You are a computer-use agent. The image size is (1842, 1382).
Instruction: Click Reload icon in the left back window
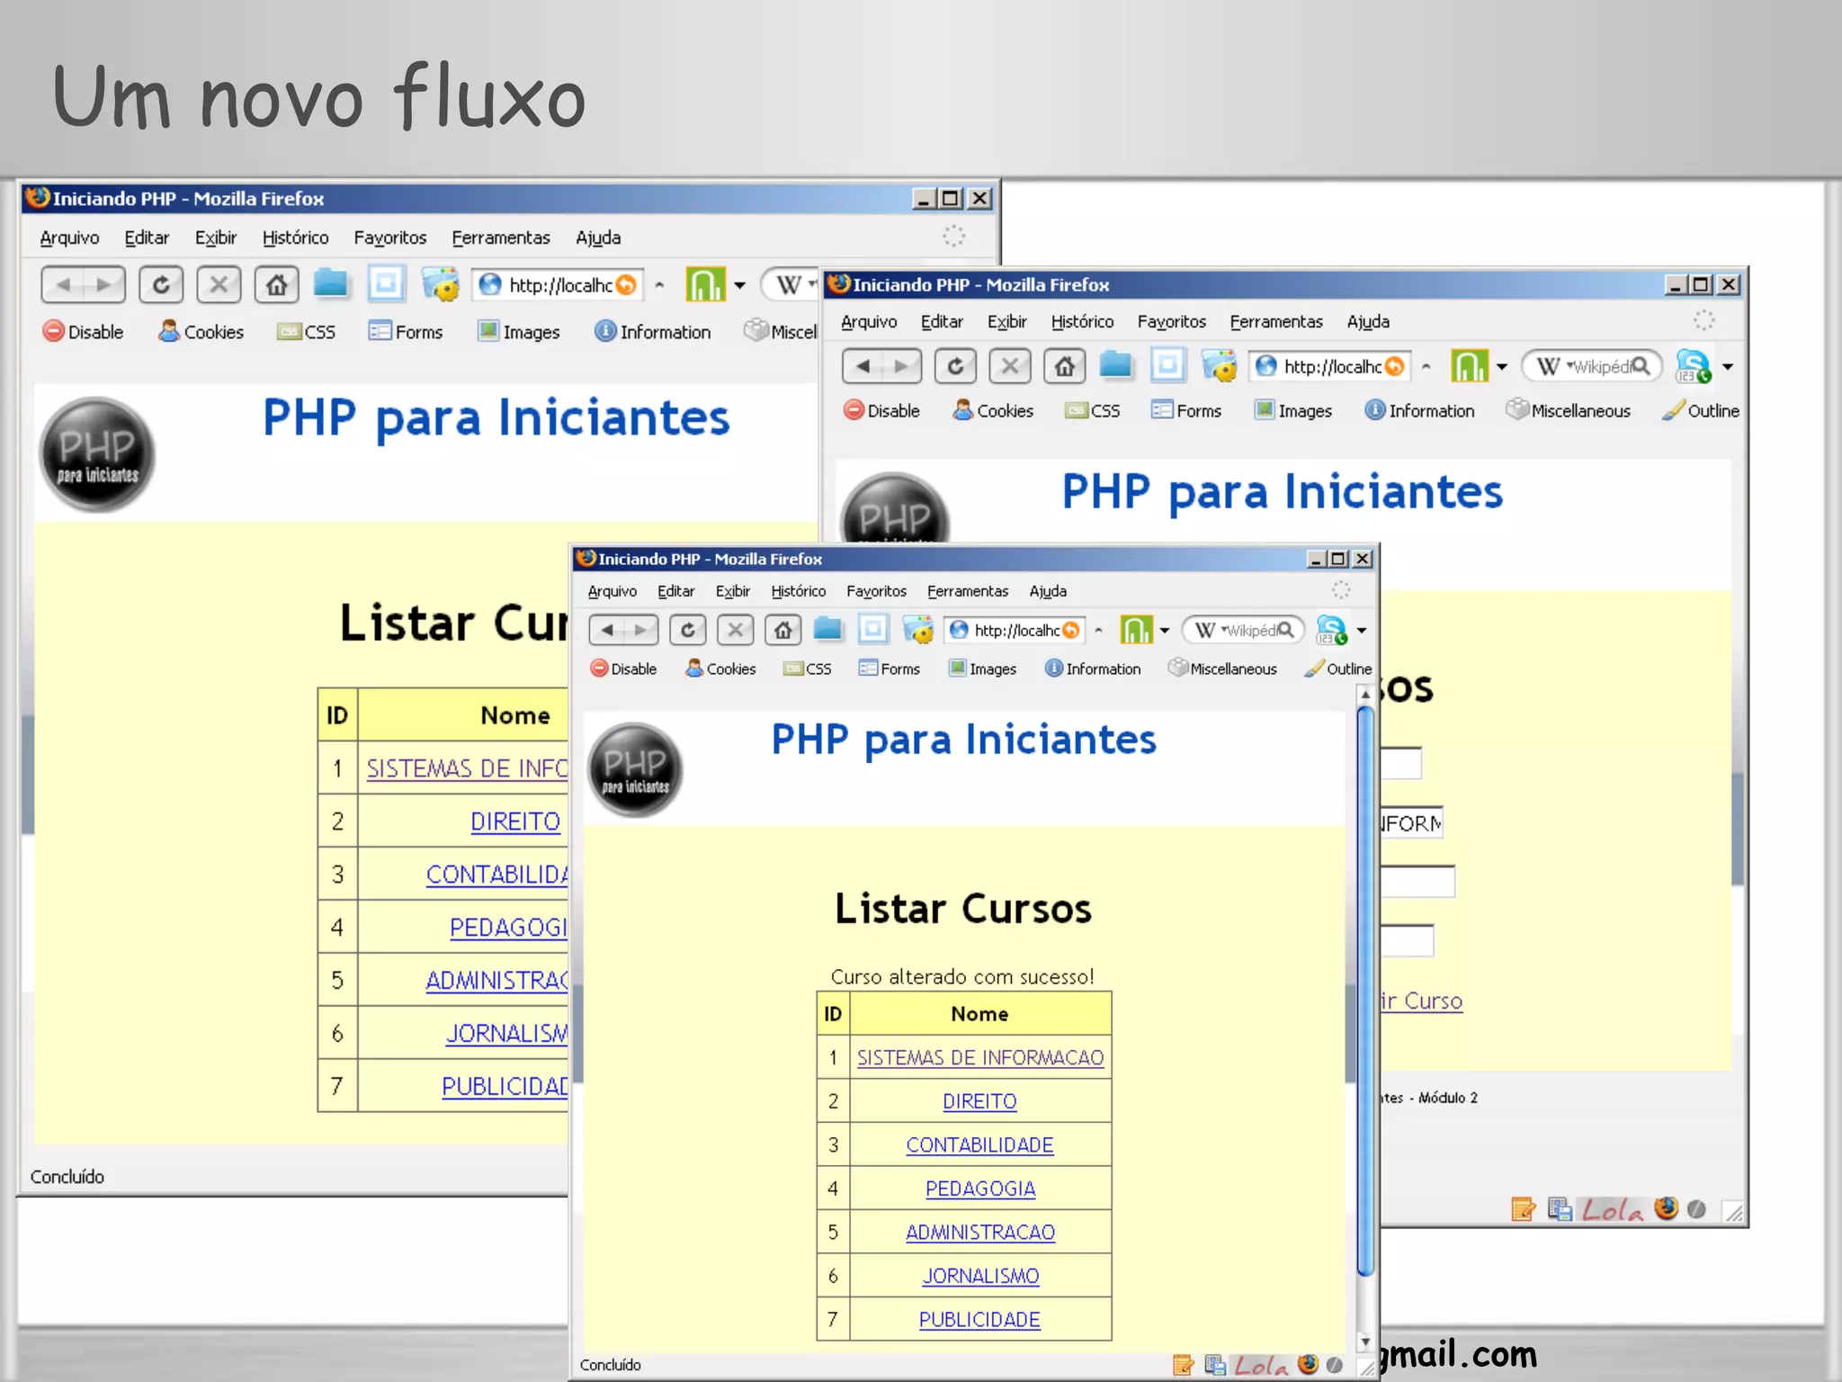(x=161, y=285)
